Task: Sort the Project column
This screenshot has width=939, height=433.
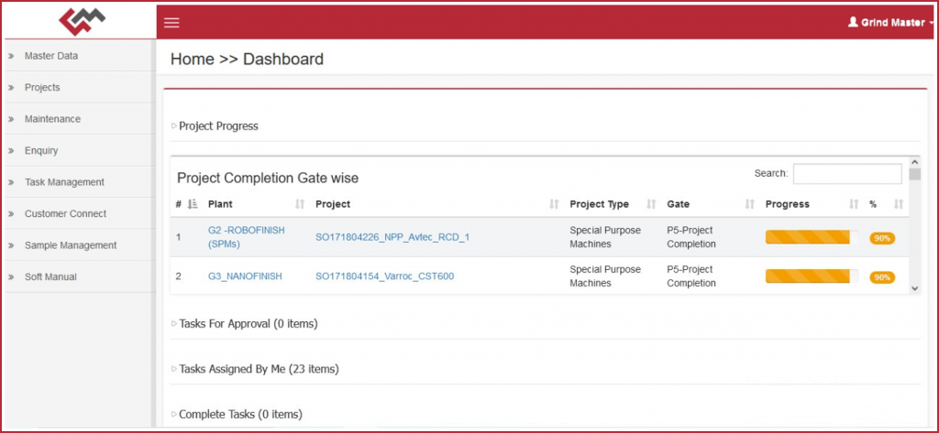Action: tap(554, 204)
